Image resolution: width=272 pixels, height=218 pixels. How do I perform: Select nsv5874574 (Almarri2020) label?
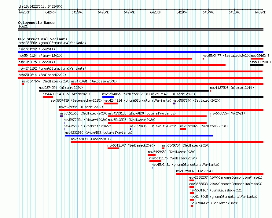tap(61, 88)
